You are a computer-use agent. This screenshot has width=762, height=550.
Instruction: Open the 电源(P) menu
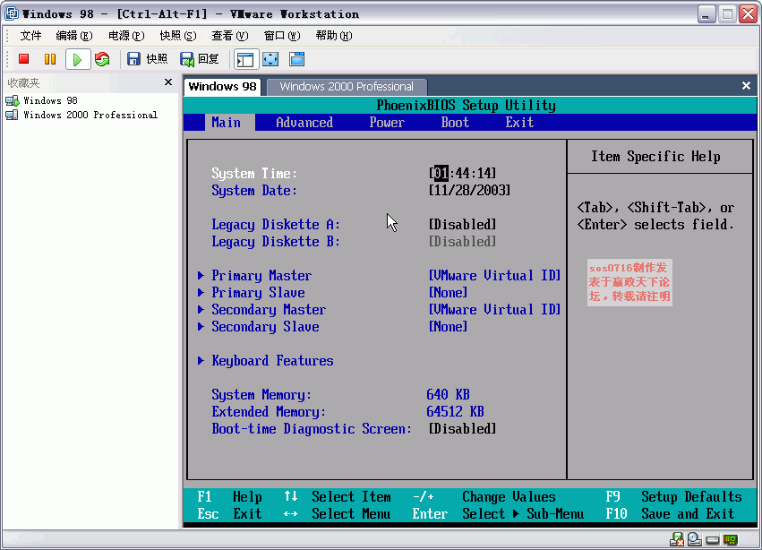click(126, 36)
